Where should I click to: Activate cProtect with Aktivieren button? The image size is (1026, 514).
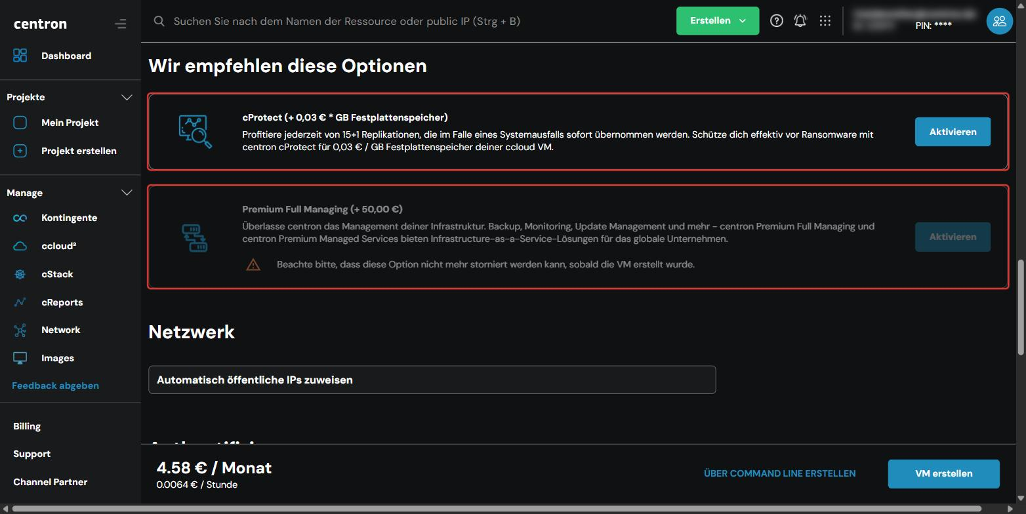pyautogui.click(x=953, y=132)
